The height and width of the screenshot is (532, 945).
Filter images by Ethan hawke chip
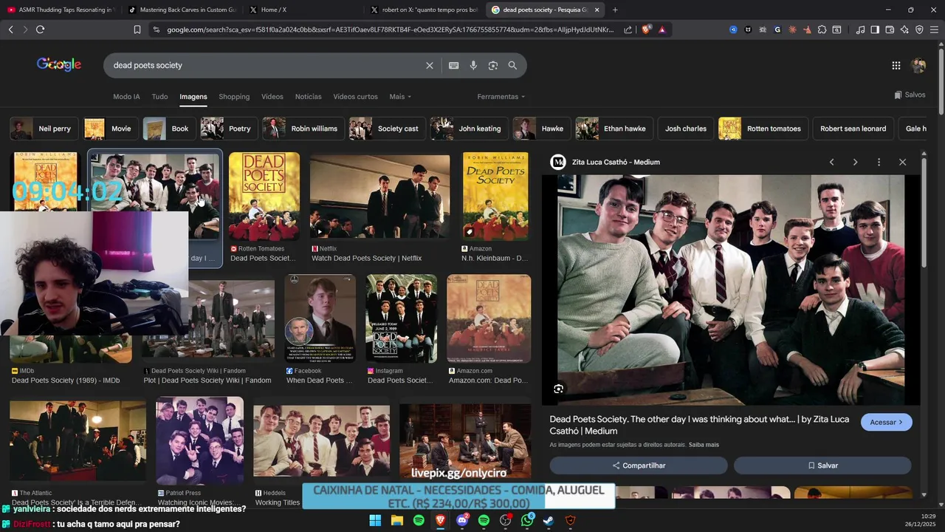[x=614, y=129]
